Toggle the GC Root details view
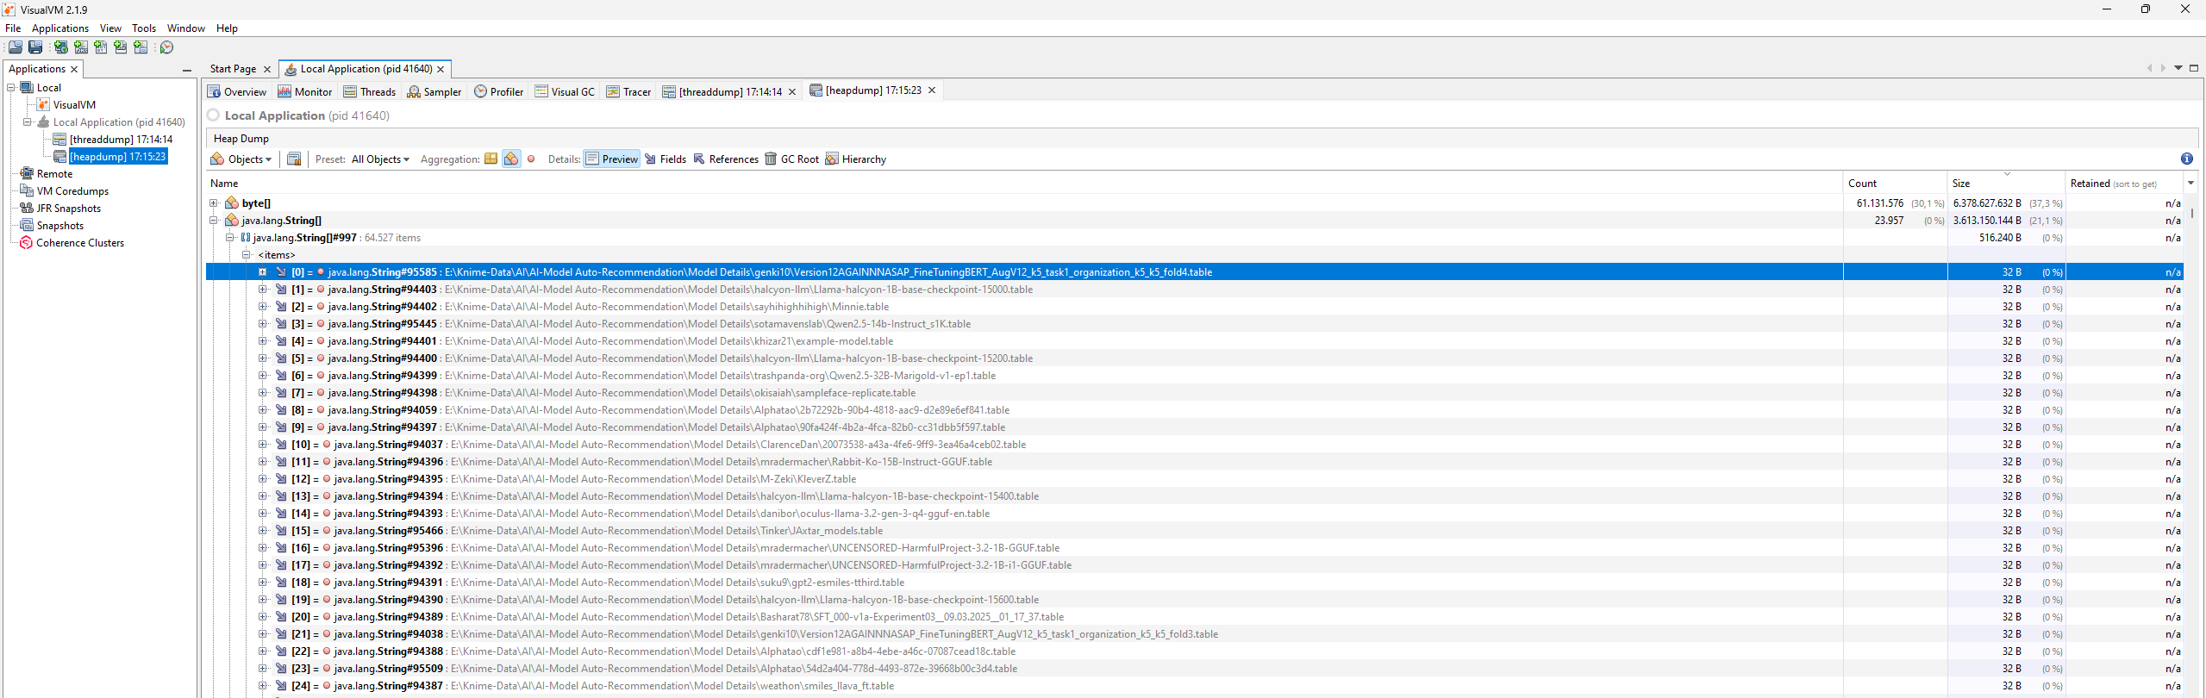 click(792, 159)
